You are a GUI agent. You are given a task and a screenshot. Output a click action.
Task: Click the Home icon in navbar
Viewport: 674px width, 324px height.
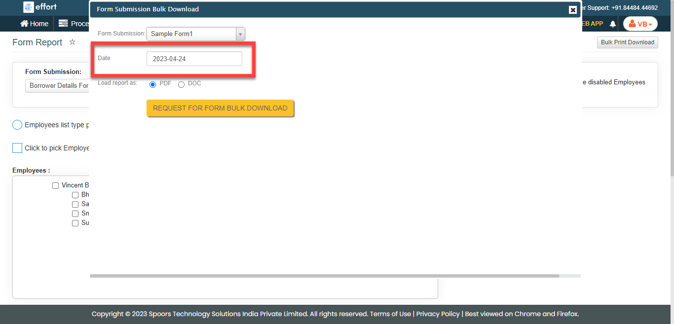[24, 24]
